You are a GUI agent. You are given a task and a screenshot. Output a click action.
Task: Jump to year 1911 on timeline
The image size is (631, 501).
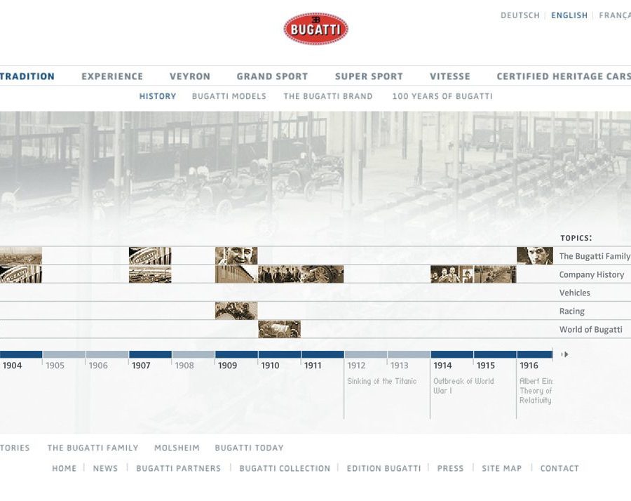pos(313,366)
